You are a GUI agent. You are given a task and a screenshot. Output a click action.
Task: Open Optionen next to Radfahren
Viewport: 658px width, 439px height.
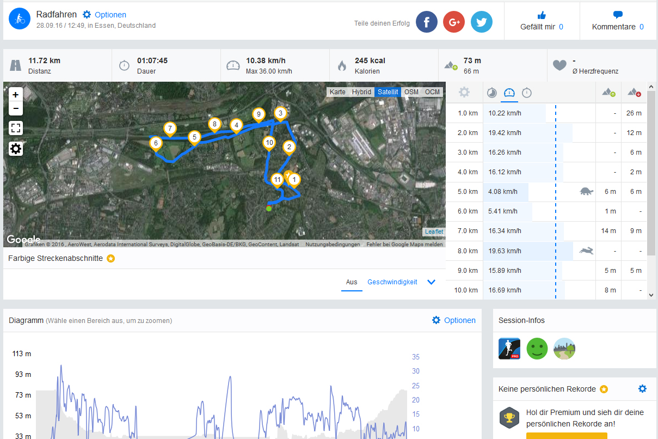pyautogui.click(x=104, y=15)
